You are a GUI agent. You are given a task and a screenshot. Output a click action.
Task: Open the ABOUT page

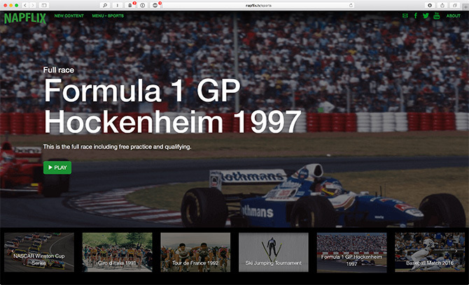point(454,16)
